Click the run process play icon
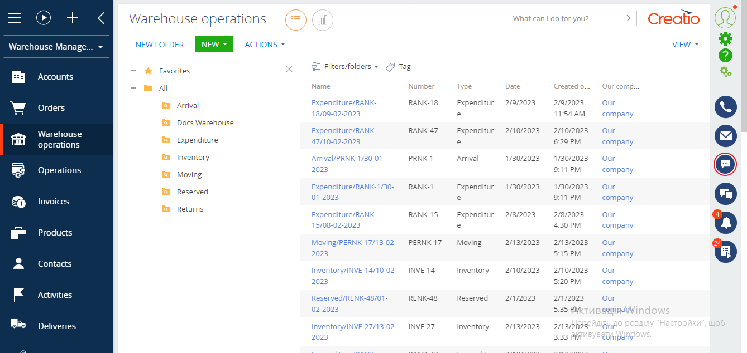Viewport: 747px width, 353px height. tap(44, 18)
